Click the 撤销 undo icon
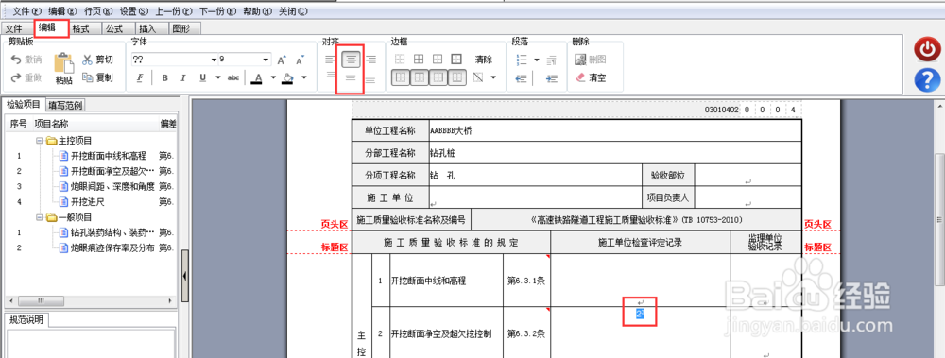 pos(16,60)
